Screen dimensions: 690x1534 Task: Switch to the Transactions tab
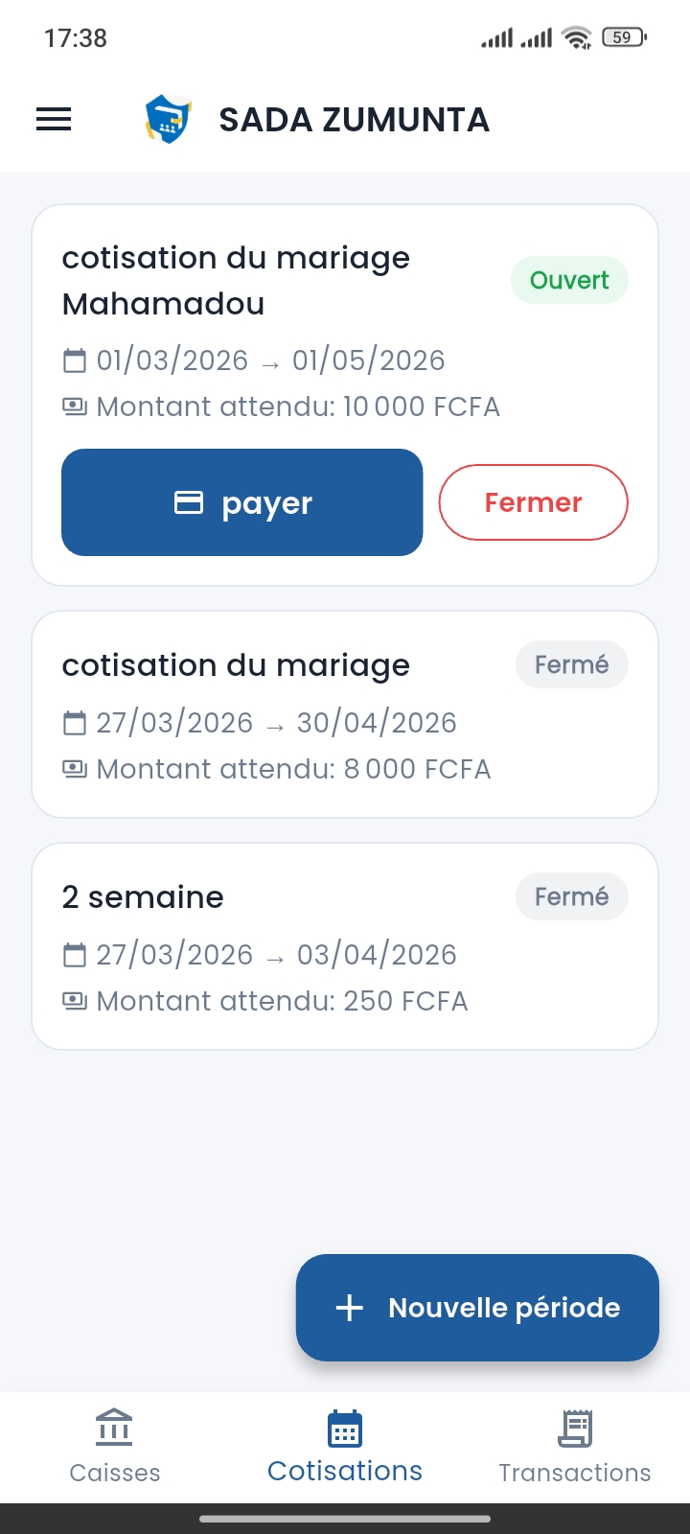[575, 1448]
